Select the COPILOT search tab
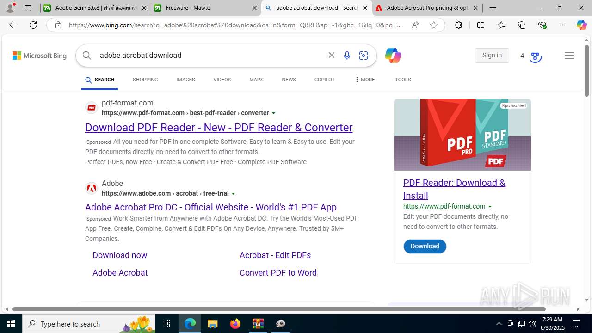 pyautogui.click(x=324, y=80)
